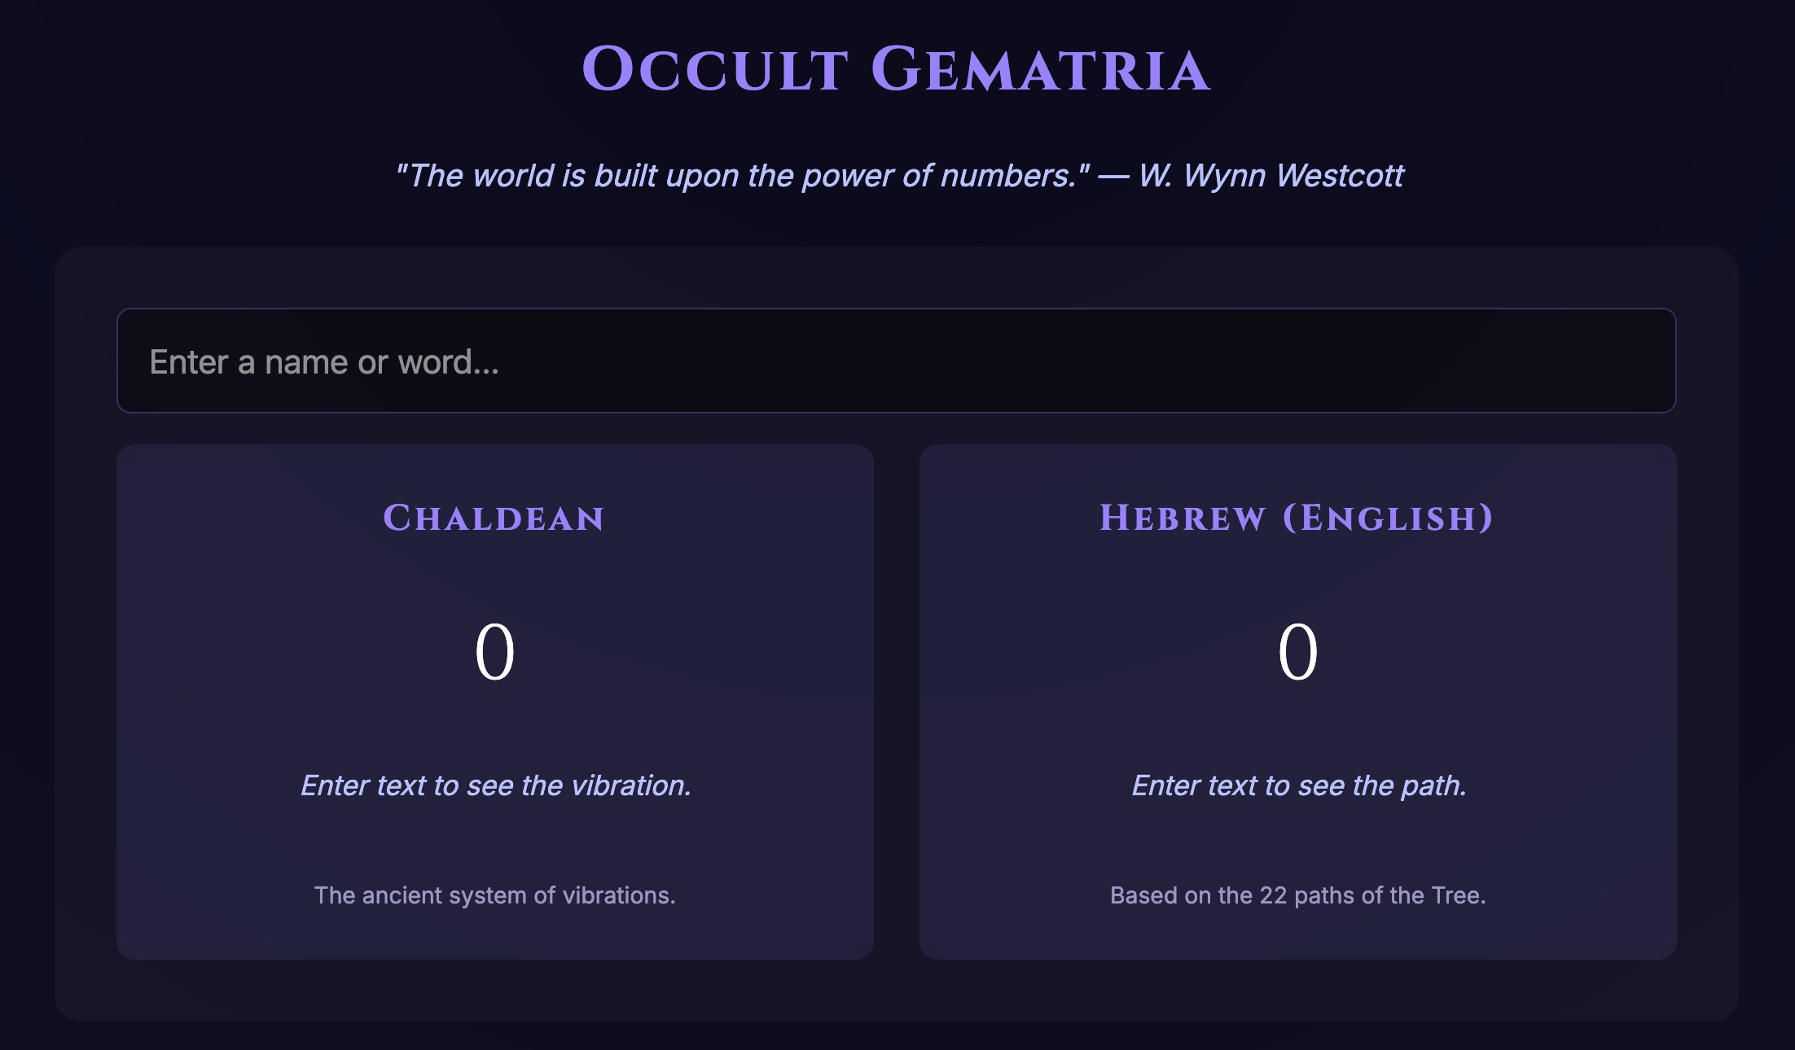
Task: Click 'Based on the 22 paths of the Tree' caption
Action: [x=1298, y=895]
